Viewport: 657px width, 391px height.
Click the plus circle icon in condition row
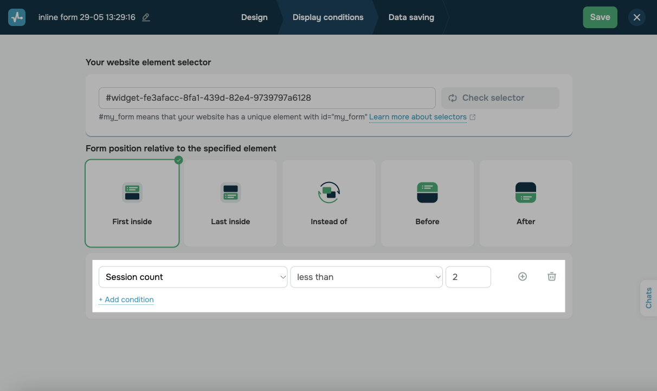point(523,277)
